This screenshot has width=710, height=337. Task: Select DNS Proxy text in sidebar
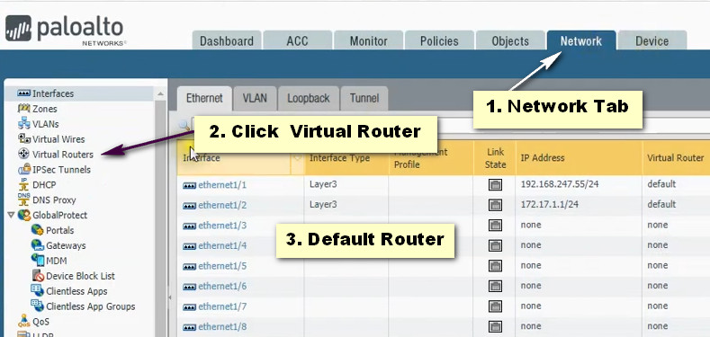(54, 200)
